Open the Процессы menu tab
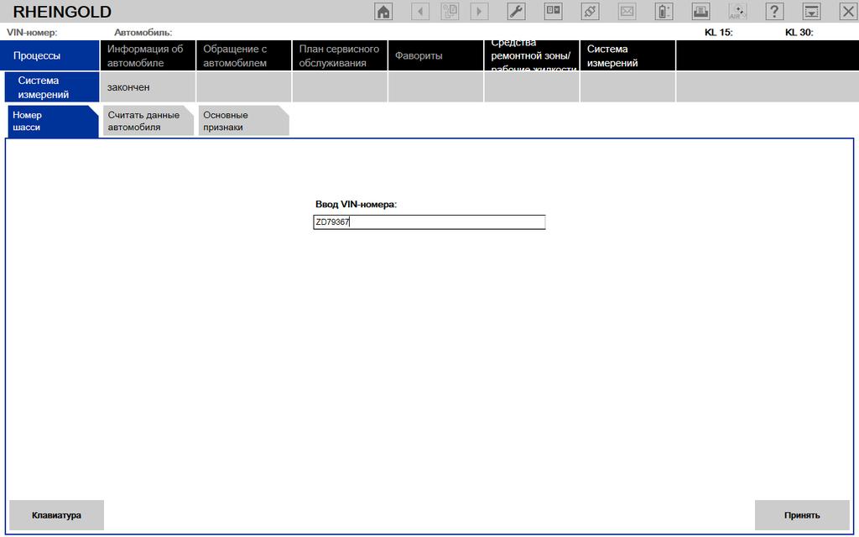 coord(50,56)
